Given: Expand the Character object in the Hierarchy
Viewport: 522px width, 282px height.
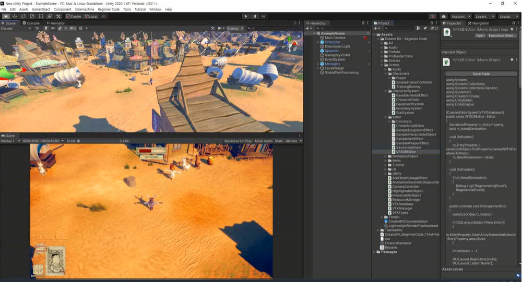Looking at the screenshot, I should point(317,42).
